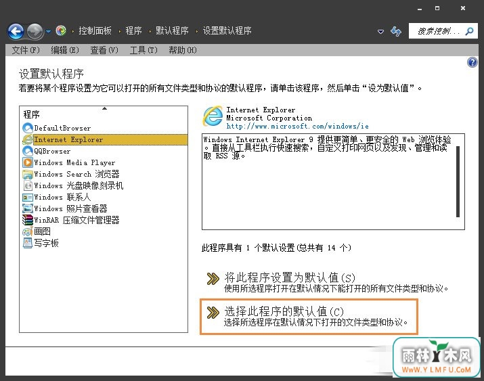Image resolution: width=484 pixels, height=381 pixels.
Task: Select WinRAR 压缩文件管理器 entry
Action: tap(76, 220)
